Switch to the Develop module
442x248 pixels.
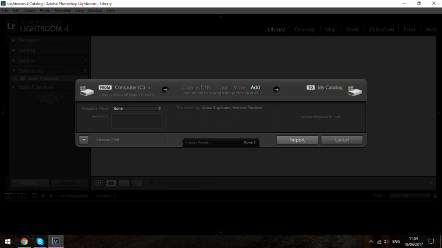point(305,29)
